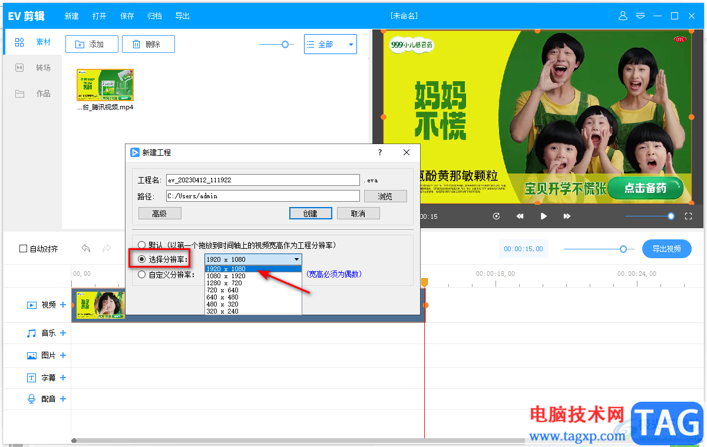The image size is (707, 447).
Task: Open the 新建 menu
Action: point(72,16)
